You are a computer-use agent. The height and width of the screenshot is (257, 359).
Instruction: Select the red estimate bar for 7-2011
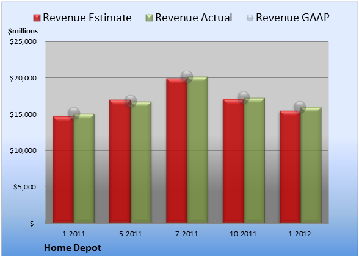click(176, 150)
